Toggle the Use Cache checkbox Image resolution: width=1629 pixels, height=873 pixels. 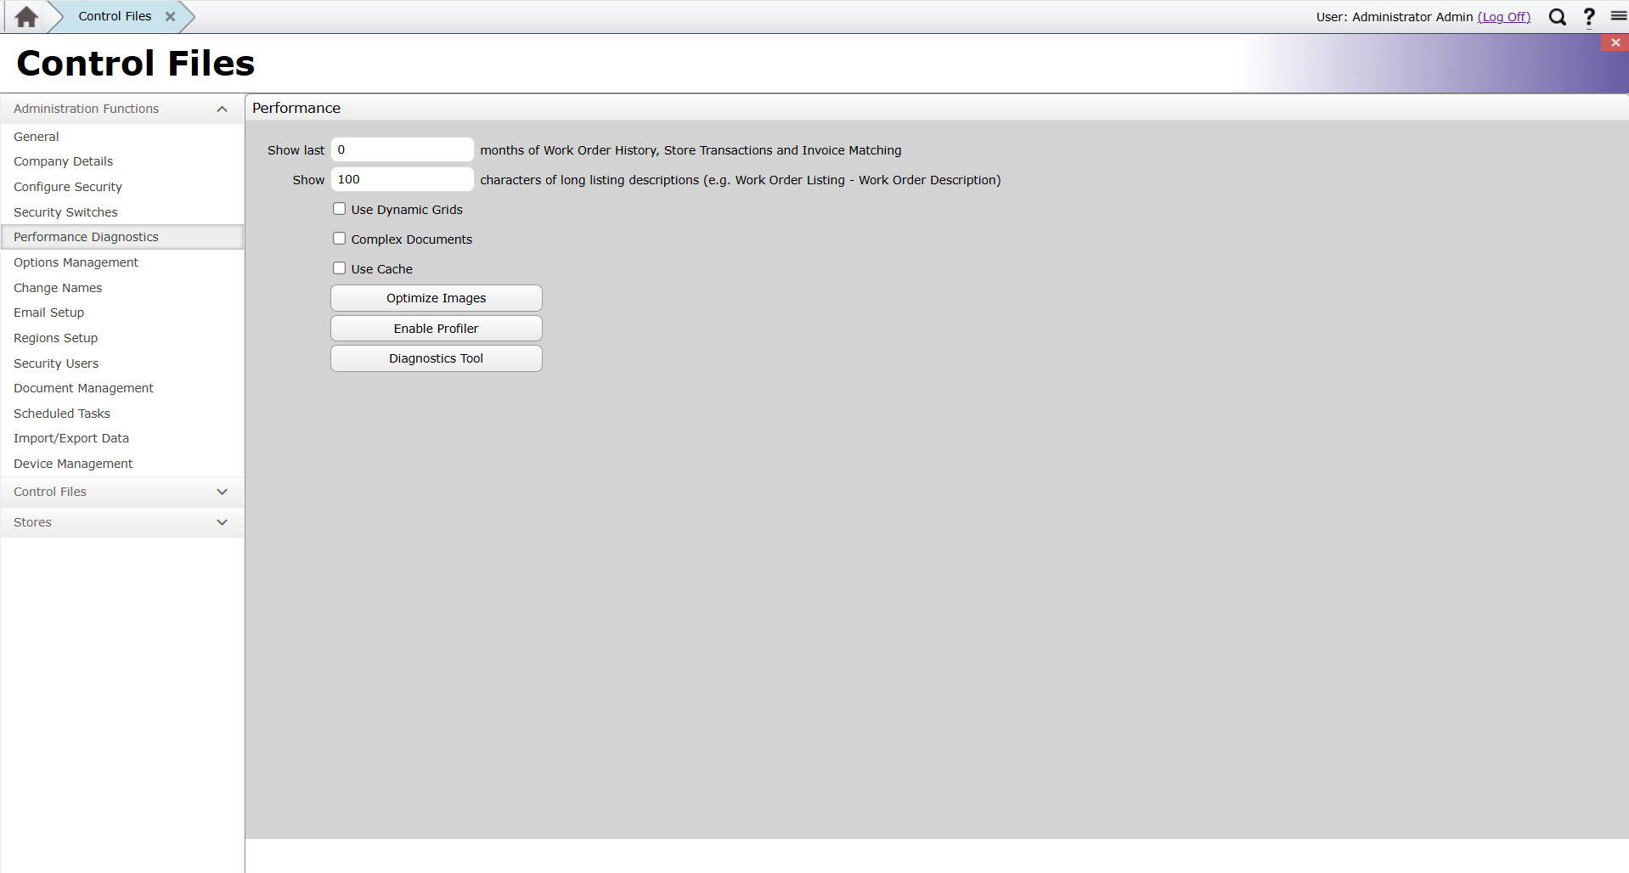(340, 268)
